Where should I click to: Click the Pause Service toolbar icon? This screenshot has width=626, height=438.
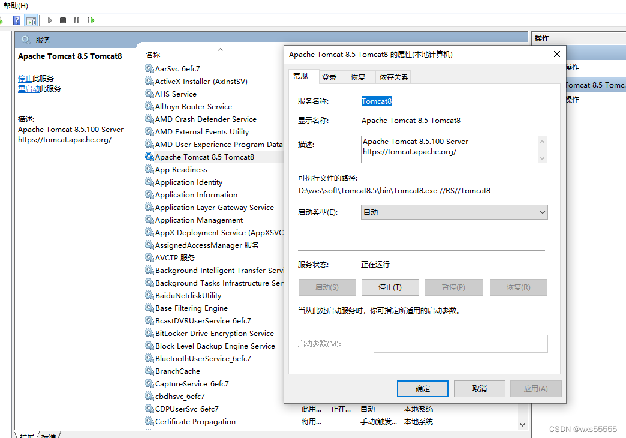[x=77, y=20]
